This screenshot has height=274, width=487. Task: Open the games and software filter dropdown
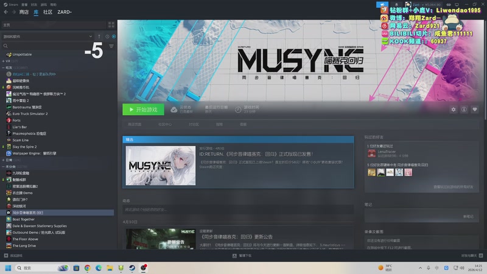pos(47,37)
